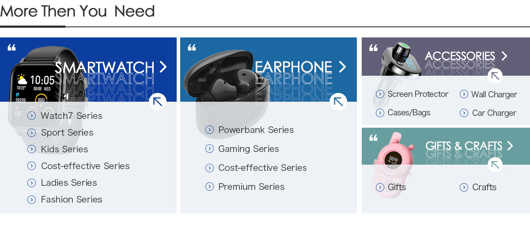
Task: Click the circled arrow beside Watch7 Series
Action: pos(31,116)
